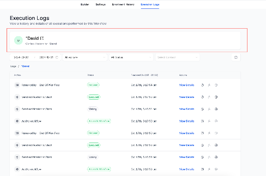This screenshot has width=266, height=176.
Task: Click person icon on first Add to workflow row
Action: click(x=209, y=121)
